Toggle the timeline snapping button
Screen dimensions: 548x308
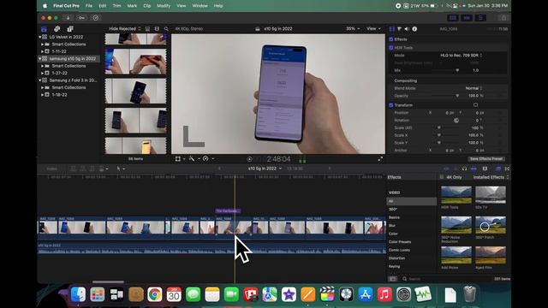[x=474, y=169]
